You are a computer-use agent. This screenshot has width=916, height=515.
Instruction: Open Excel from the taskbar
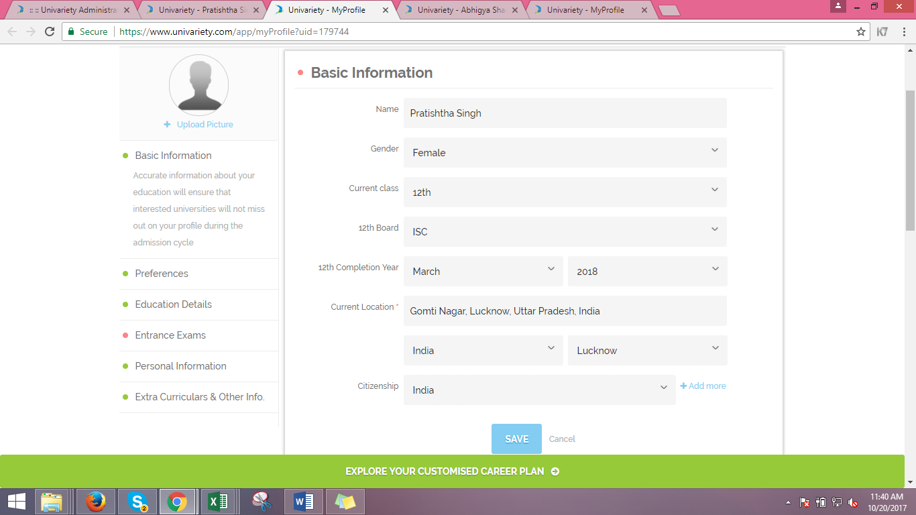tap(217, 502)
